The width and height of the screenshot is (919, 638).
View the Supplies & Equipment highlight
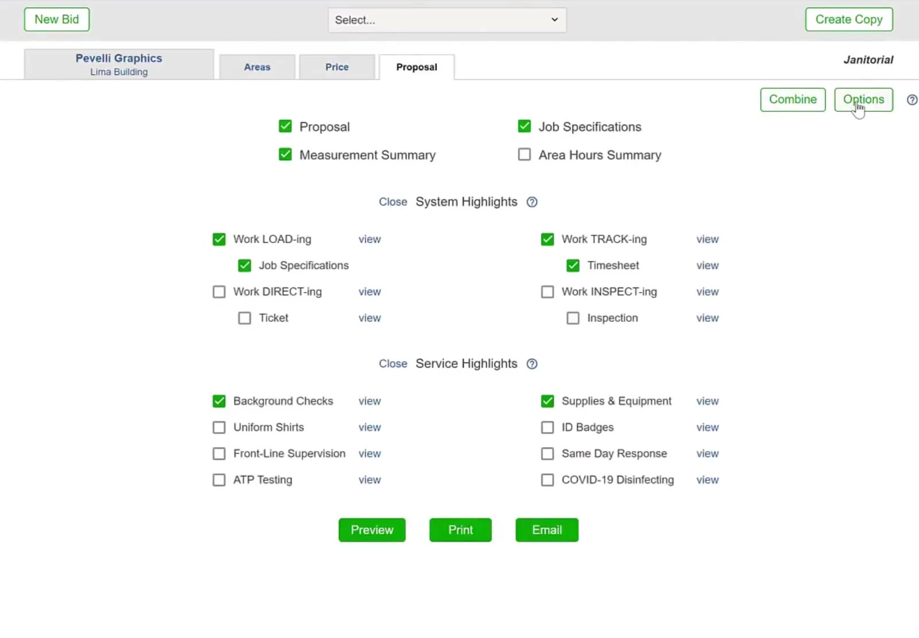pyautogui.click(x=707, y=401)
